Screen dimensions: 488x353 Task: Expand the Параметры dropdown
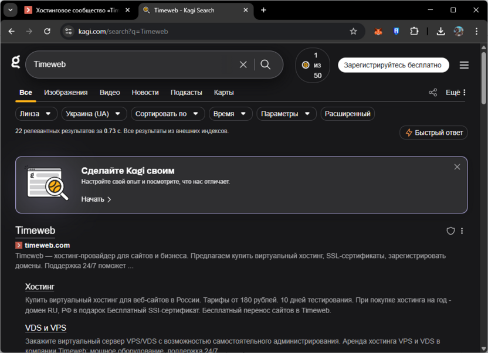[286, 114]
